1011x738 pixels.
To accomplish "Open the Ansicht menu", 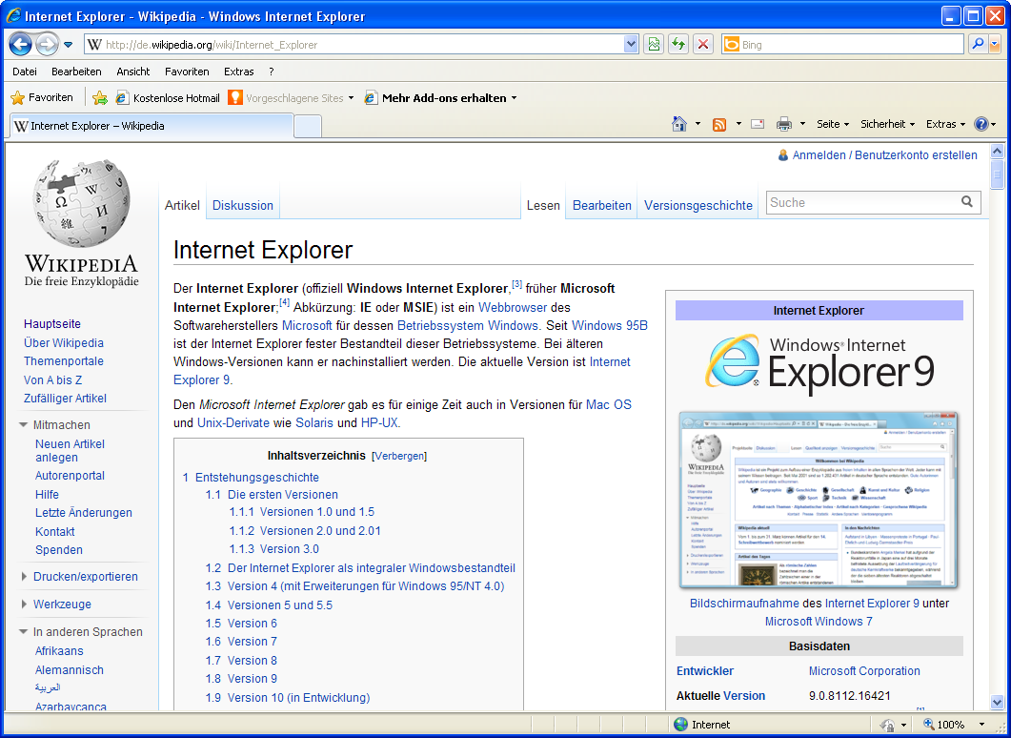I will pos(133,72).
